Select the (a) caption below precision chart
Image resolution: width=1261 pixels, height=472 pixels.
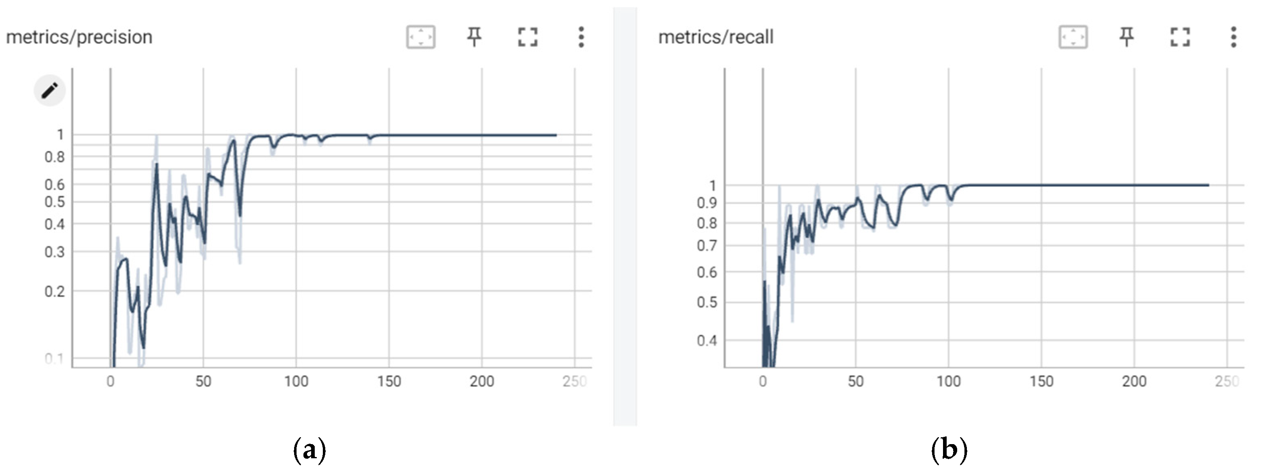click(x=309, y=449)
